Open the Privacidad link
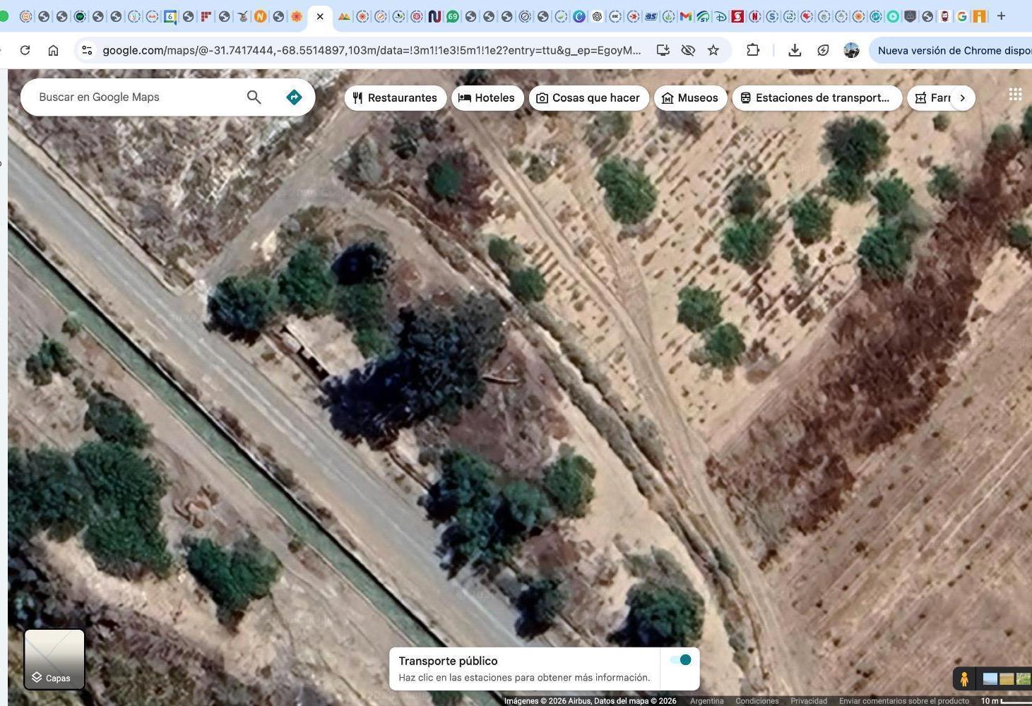Image resolution: width=1032 pixels, height=706 pixels. coord(809,701)
